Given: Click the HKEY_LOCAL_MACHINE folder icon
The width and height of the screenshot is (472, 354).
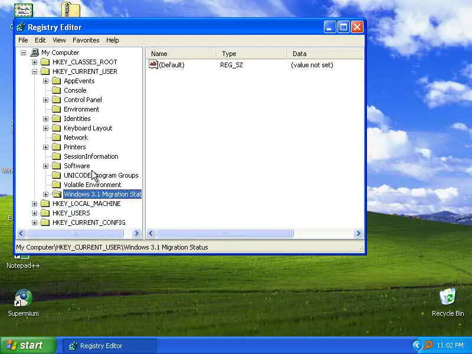Looking at the screenshot, I should point(45,204).
